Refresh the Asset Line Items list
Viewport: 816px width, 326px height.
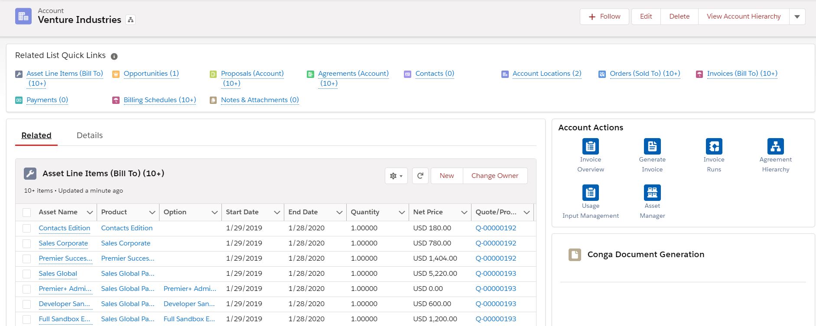point(420,176)
